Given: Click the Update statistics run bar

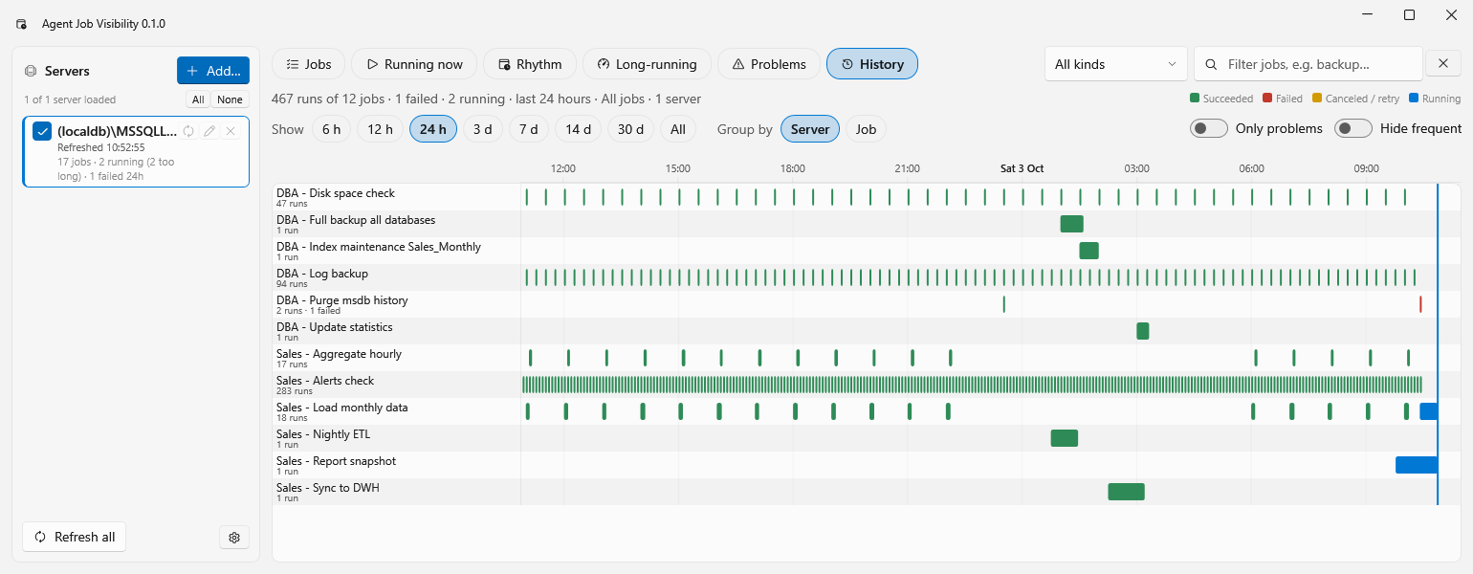Looking at the screenshot, I should click(1142, 331).
